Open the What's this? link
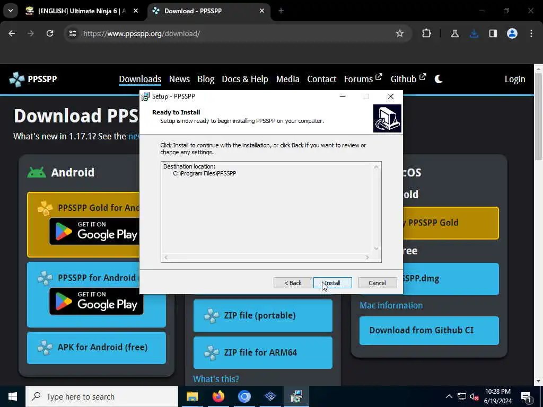The image size is (543, 407). click(216, 379)
